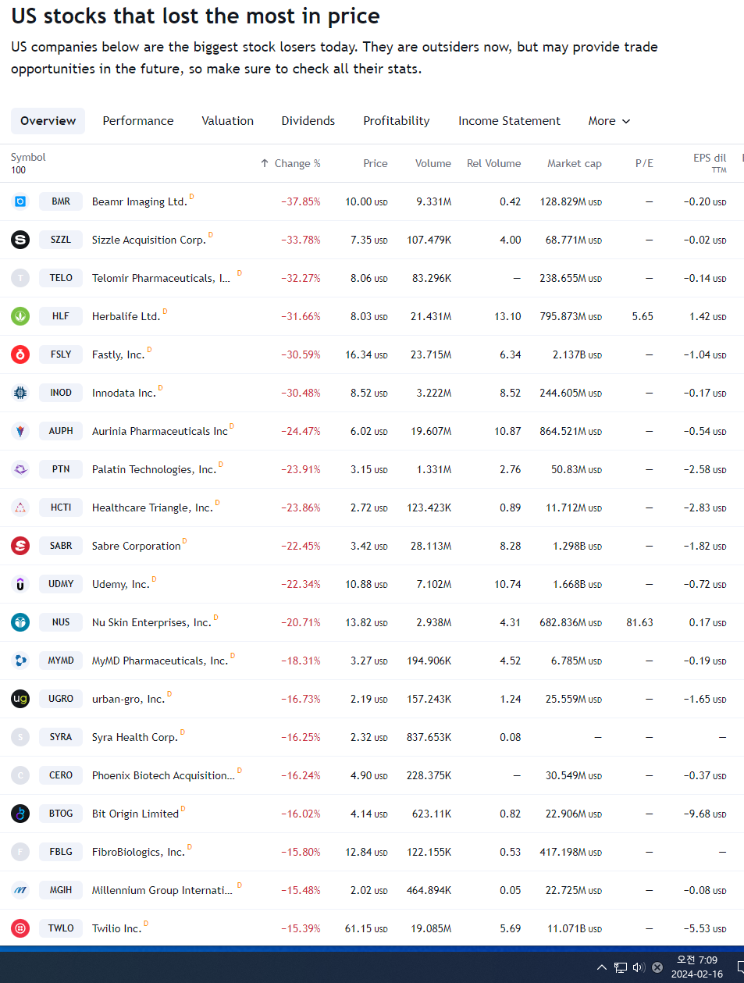Click the Millennium Group logo icon
The height and width of the screenshot is (983, 744).
pyautogui.click(x=20, y=890)
